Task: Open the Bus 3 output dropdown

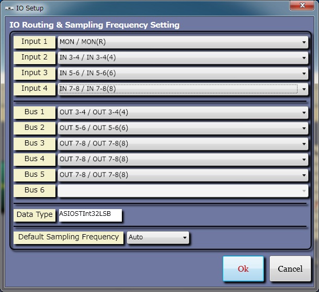Action: click(x=183, y=144)
